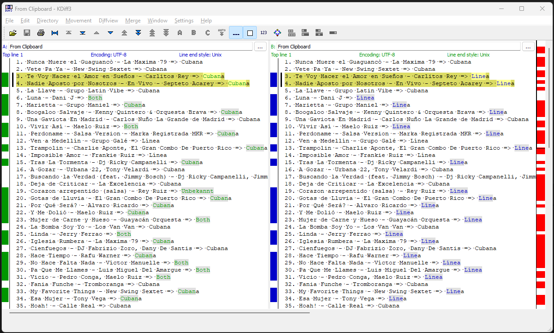
Task: Go to next conflict double arrow
Action: coord(138,33)
